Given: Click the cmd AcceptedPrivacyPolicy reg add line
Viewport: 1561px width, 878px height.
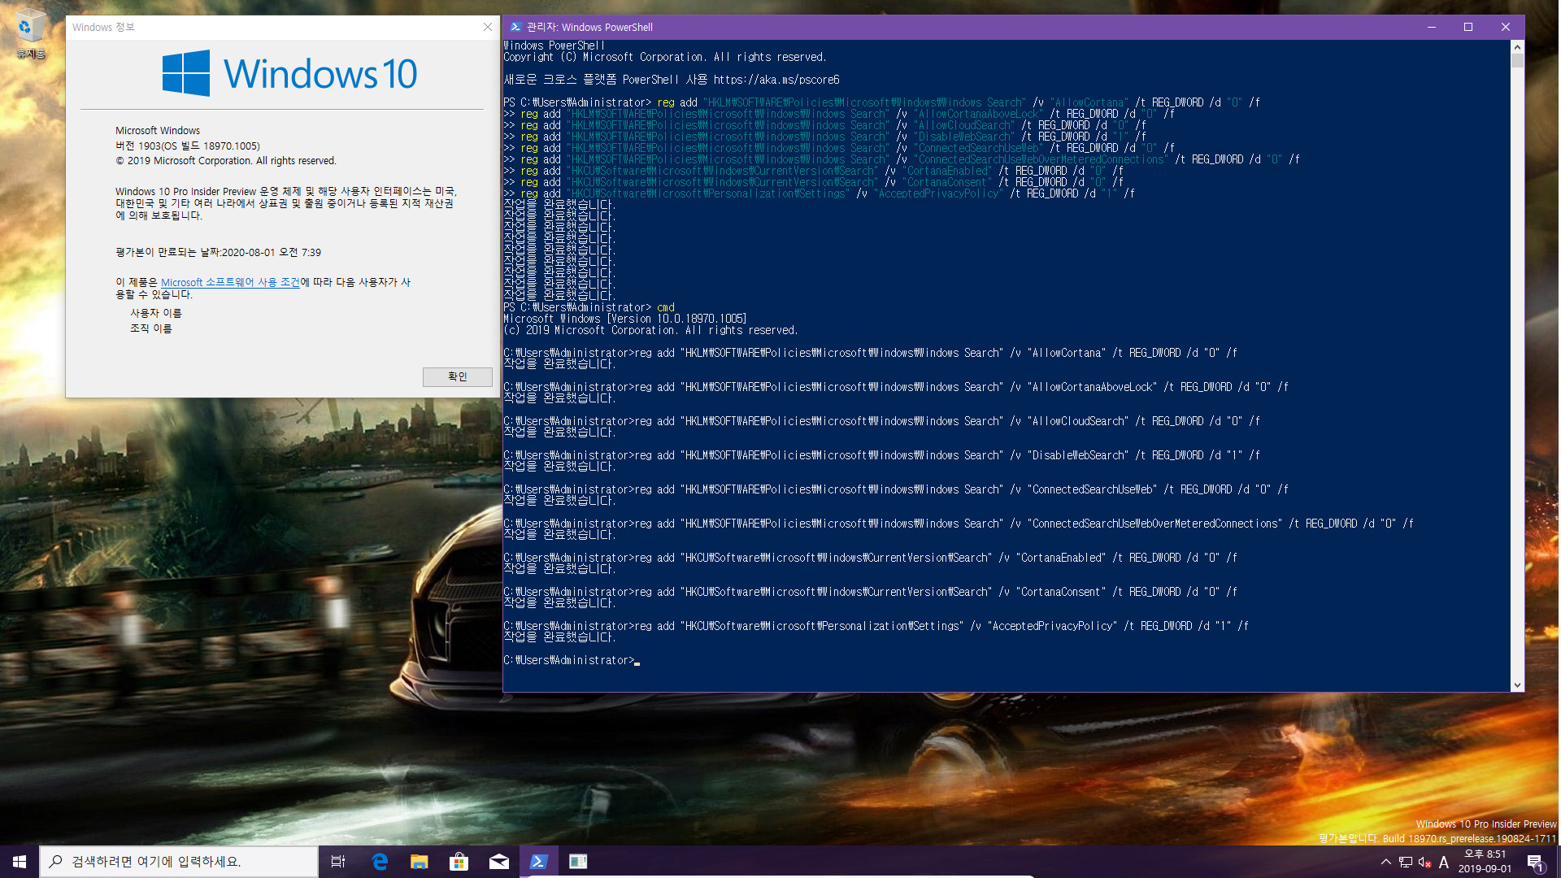Looking at the screenshot, I should 876,626.
